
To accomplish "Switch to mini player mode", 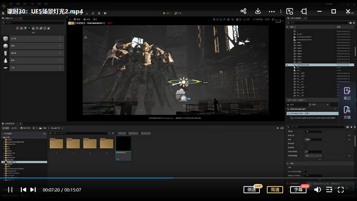I will click(x=289, y=11).
